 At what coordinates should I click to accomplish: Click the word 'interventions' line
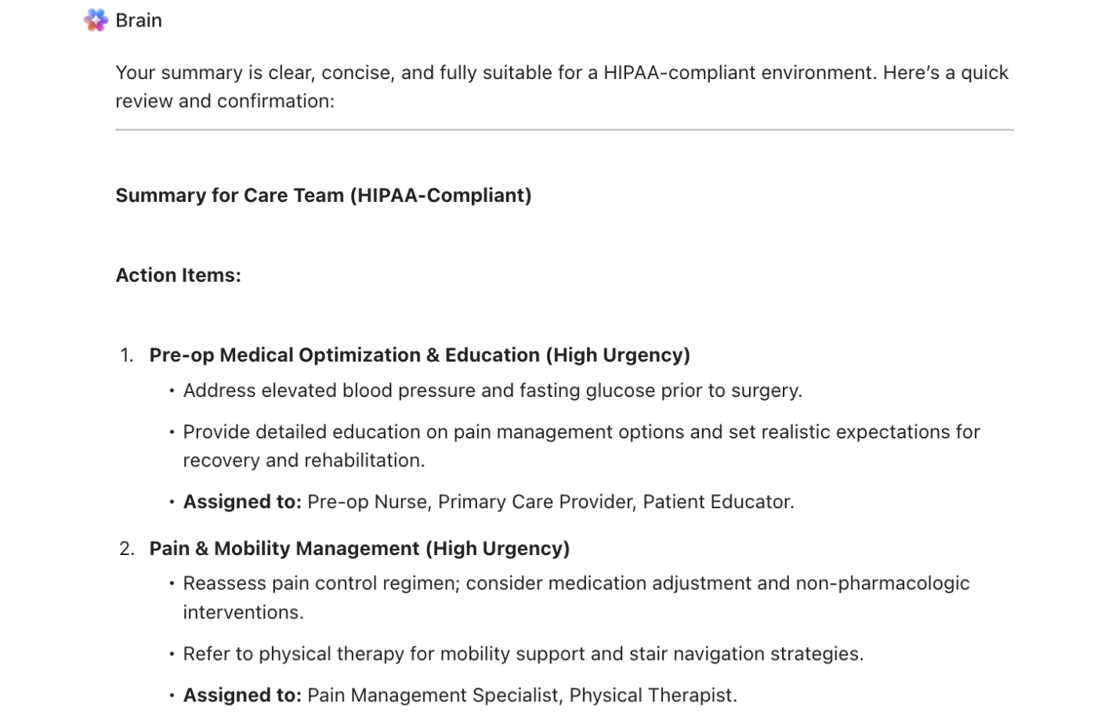point(244,612)
